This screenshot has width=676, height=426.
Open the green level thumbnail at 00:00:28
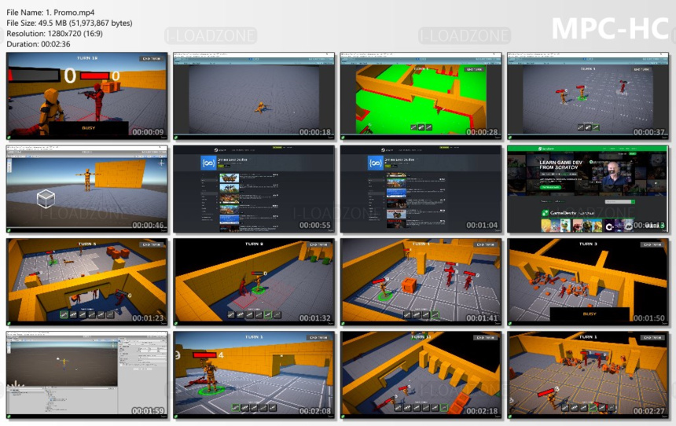click(x=421, y=96)
